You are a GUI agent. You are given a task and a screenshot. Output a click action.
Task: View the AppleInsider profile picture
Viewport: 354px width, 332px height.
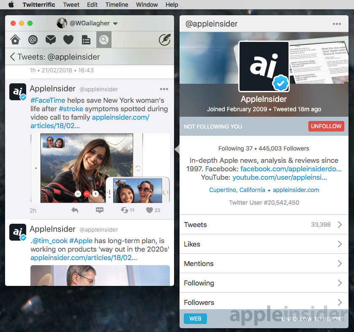click(x=264, y=66)
